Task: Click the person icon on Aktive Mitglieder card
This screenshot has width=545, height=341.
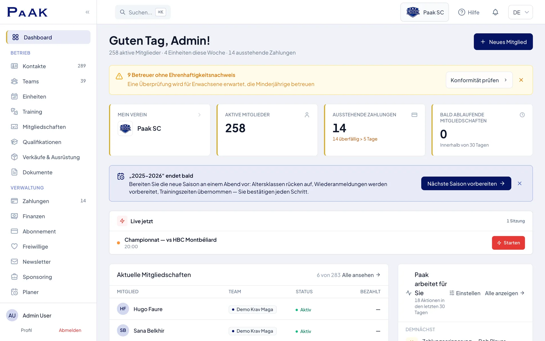Action: (307, 115)
